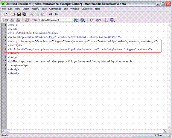Open the Window menu
172x138 pixels.
pos(74,9)
